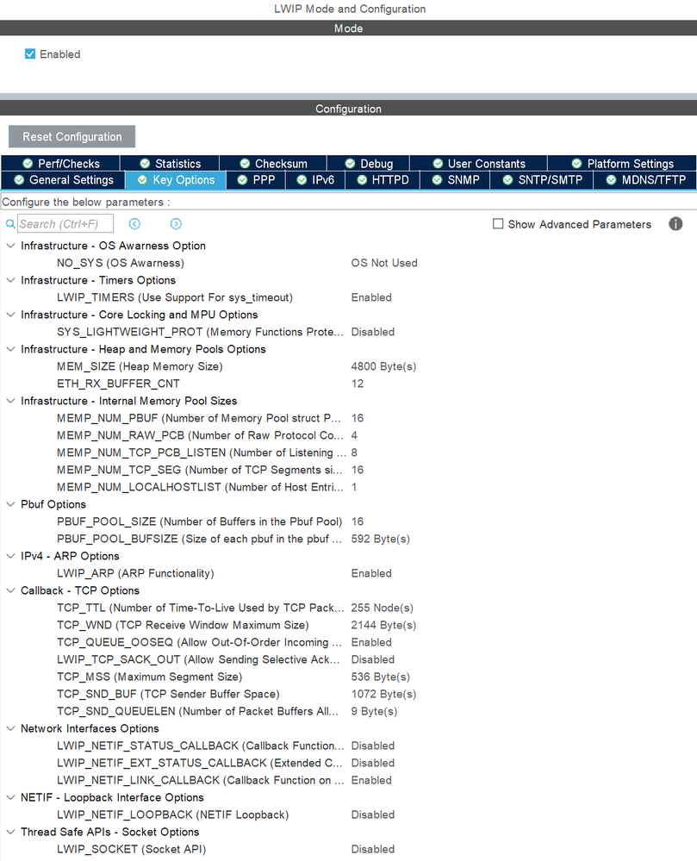Select the TCP_SND_QUEUELEN parameter row
Viewport: 697px width, 861px height.
point(348,711)
